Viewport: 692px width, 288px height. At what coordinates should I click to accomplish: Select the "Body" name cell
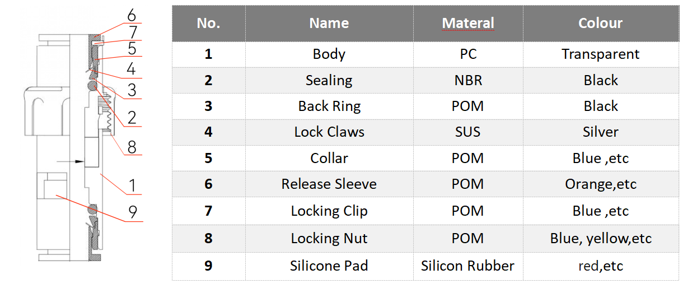click(x=329, y=54)
